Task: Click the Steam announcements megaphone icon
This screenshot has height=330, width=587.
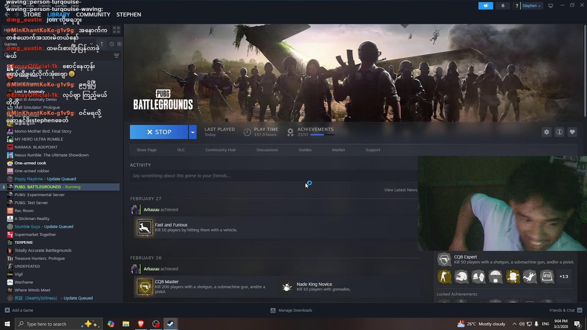Action: click(x=486, y=5)
